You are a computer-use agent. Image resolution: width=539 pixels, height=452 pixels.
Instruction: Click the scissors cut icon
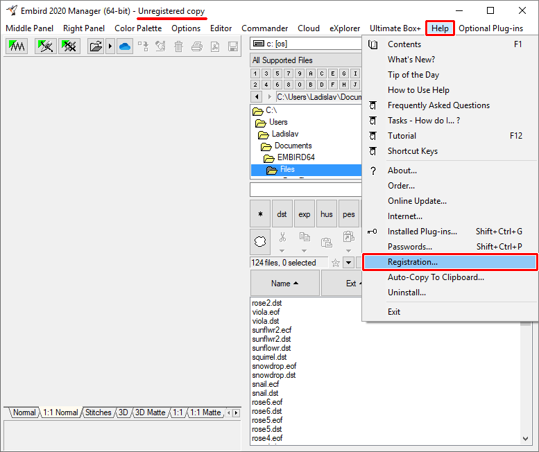[x=282, y=237]
